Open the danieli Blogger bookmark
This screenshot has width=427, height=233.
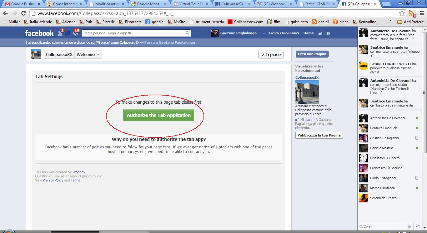pyautogui.click(x=320, y=22)
